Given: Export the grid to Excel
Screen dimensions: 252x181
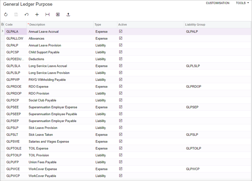Looking at the screenshot, I should [58, 14].
